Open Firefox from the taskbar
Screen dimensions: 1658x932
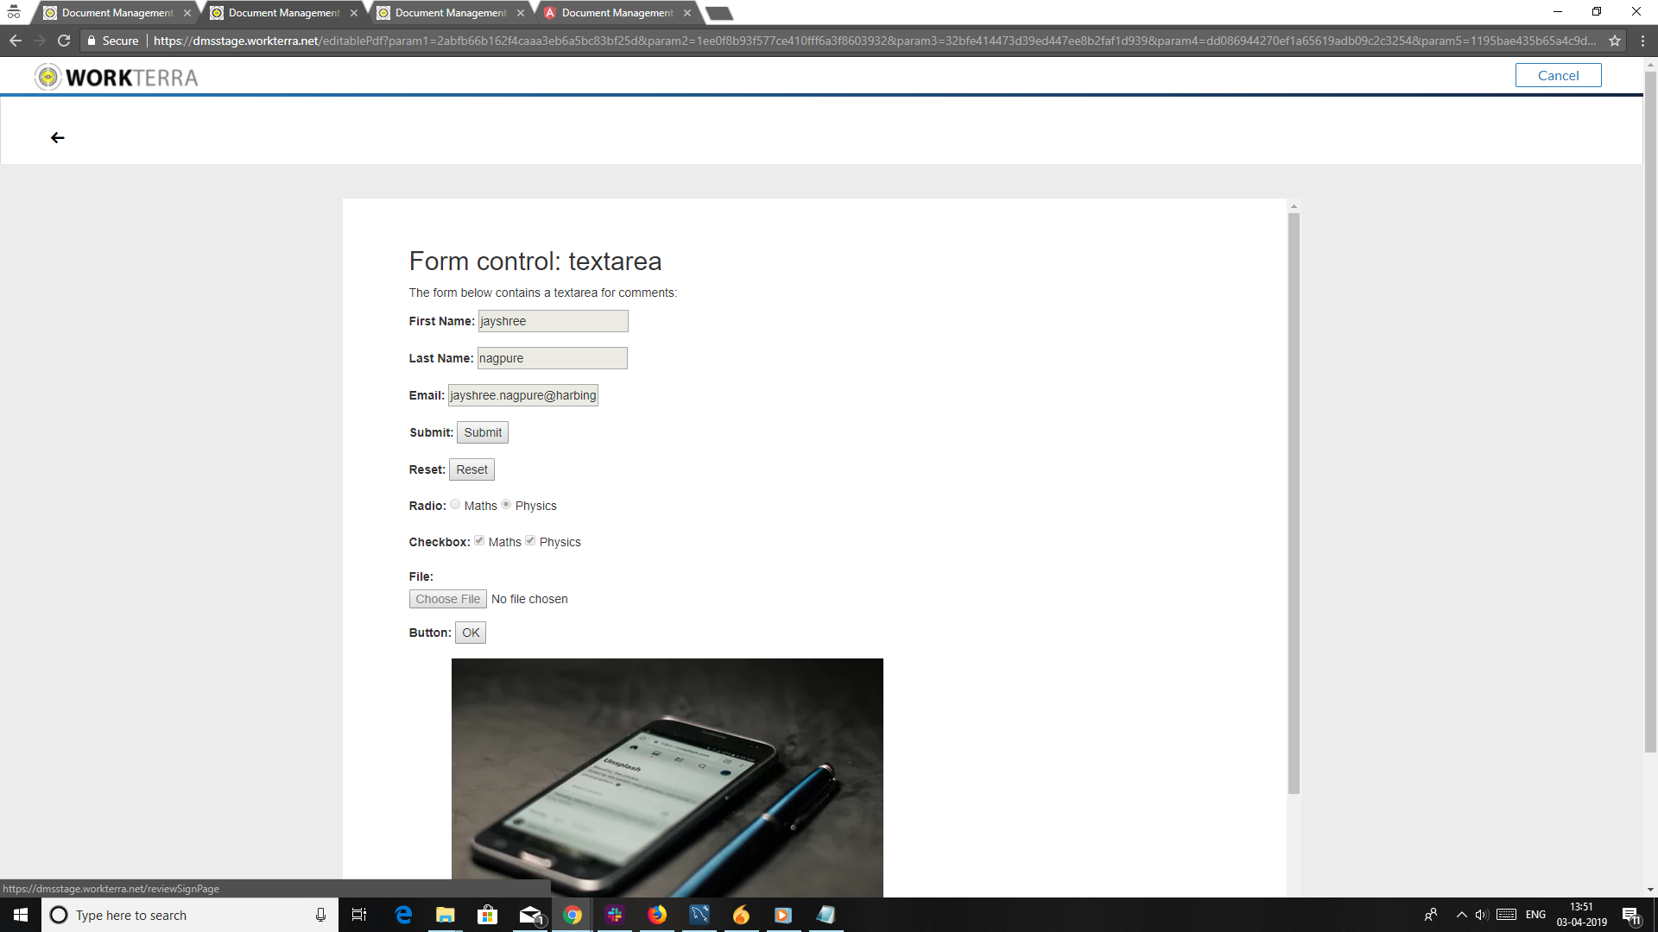(x=657, y=915)
